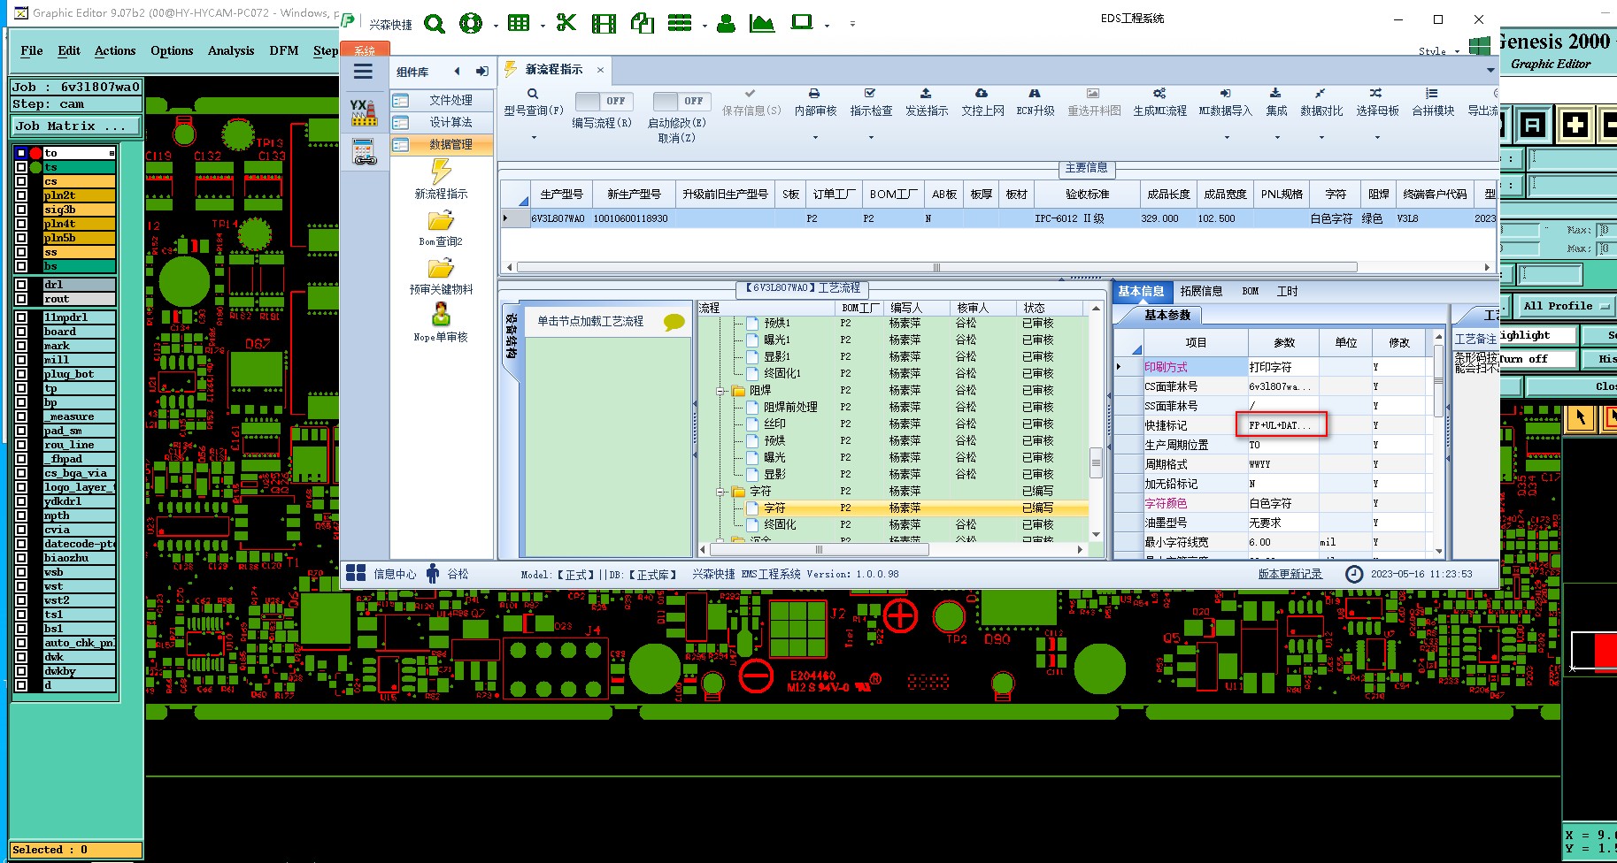This screenshot has width=1617, height=863.
Task: Pin the 组件库 panel with the arrow icon
Action: (481, 72)
